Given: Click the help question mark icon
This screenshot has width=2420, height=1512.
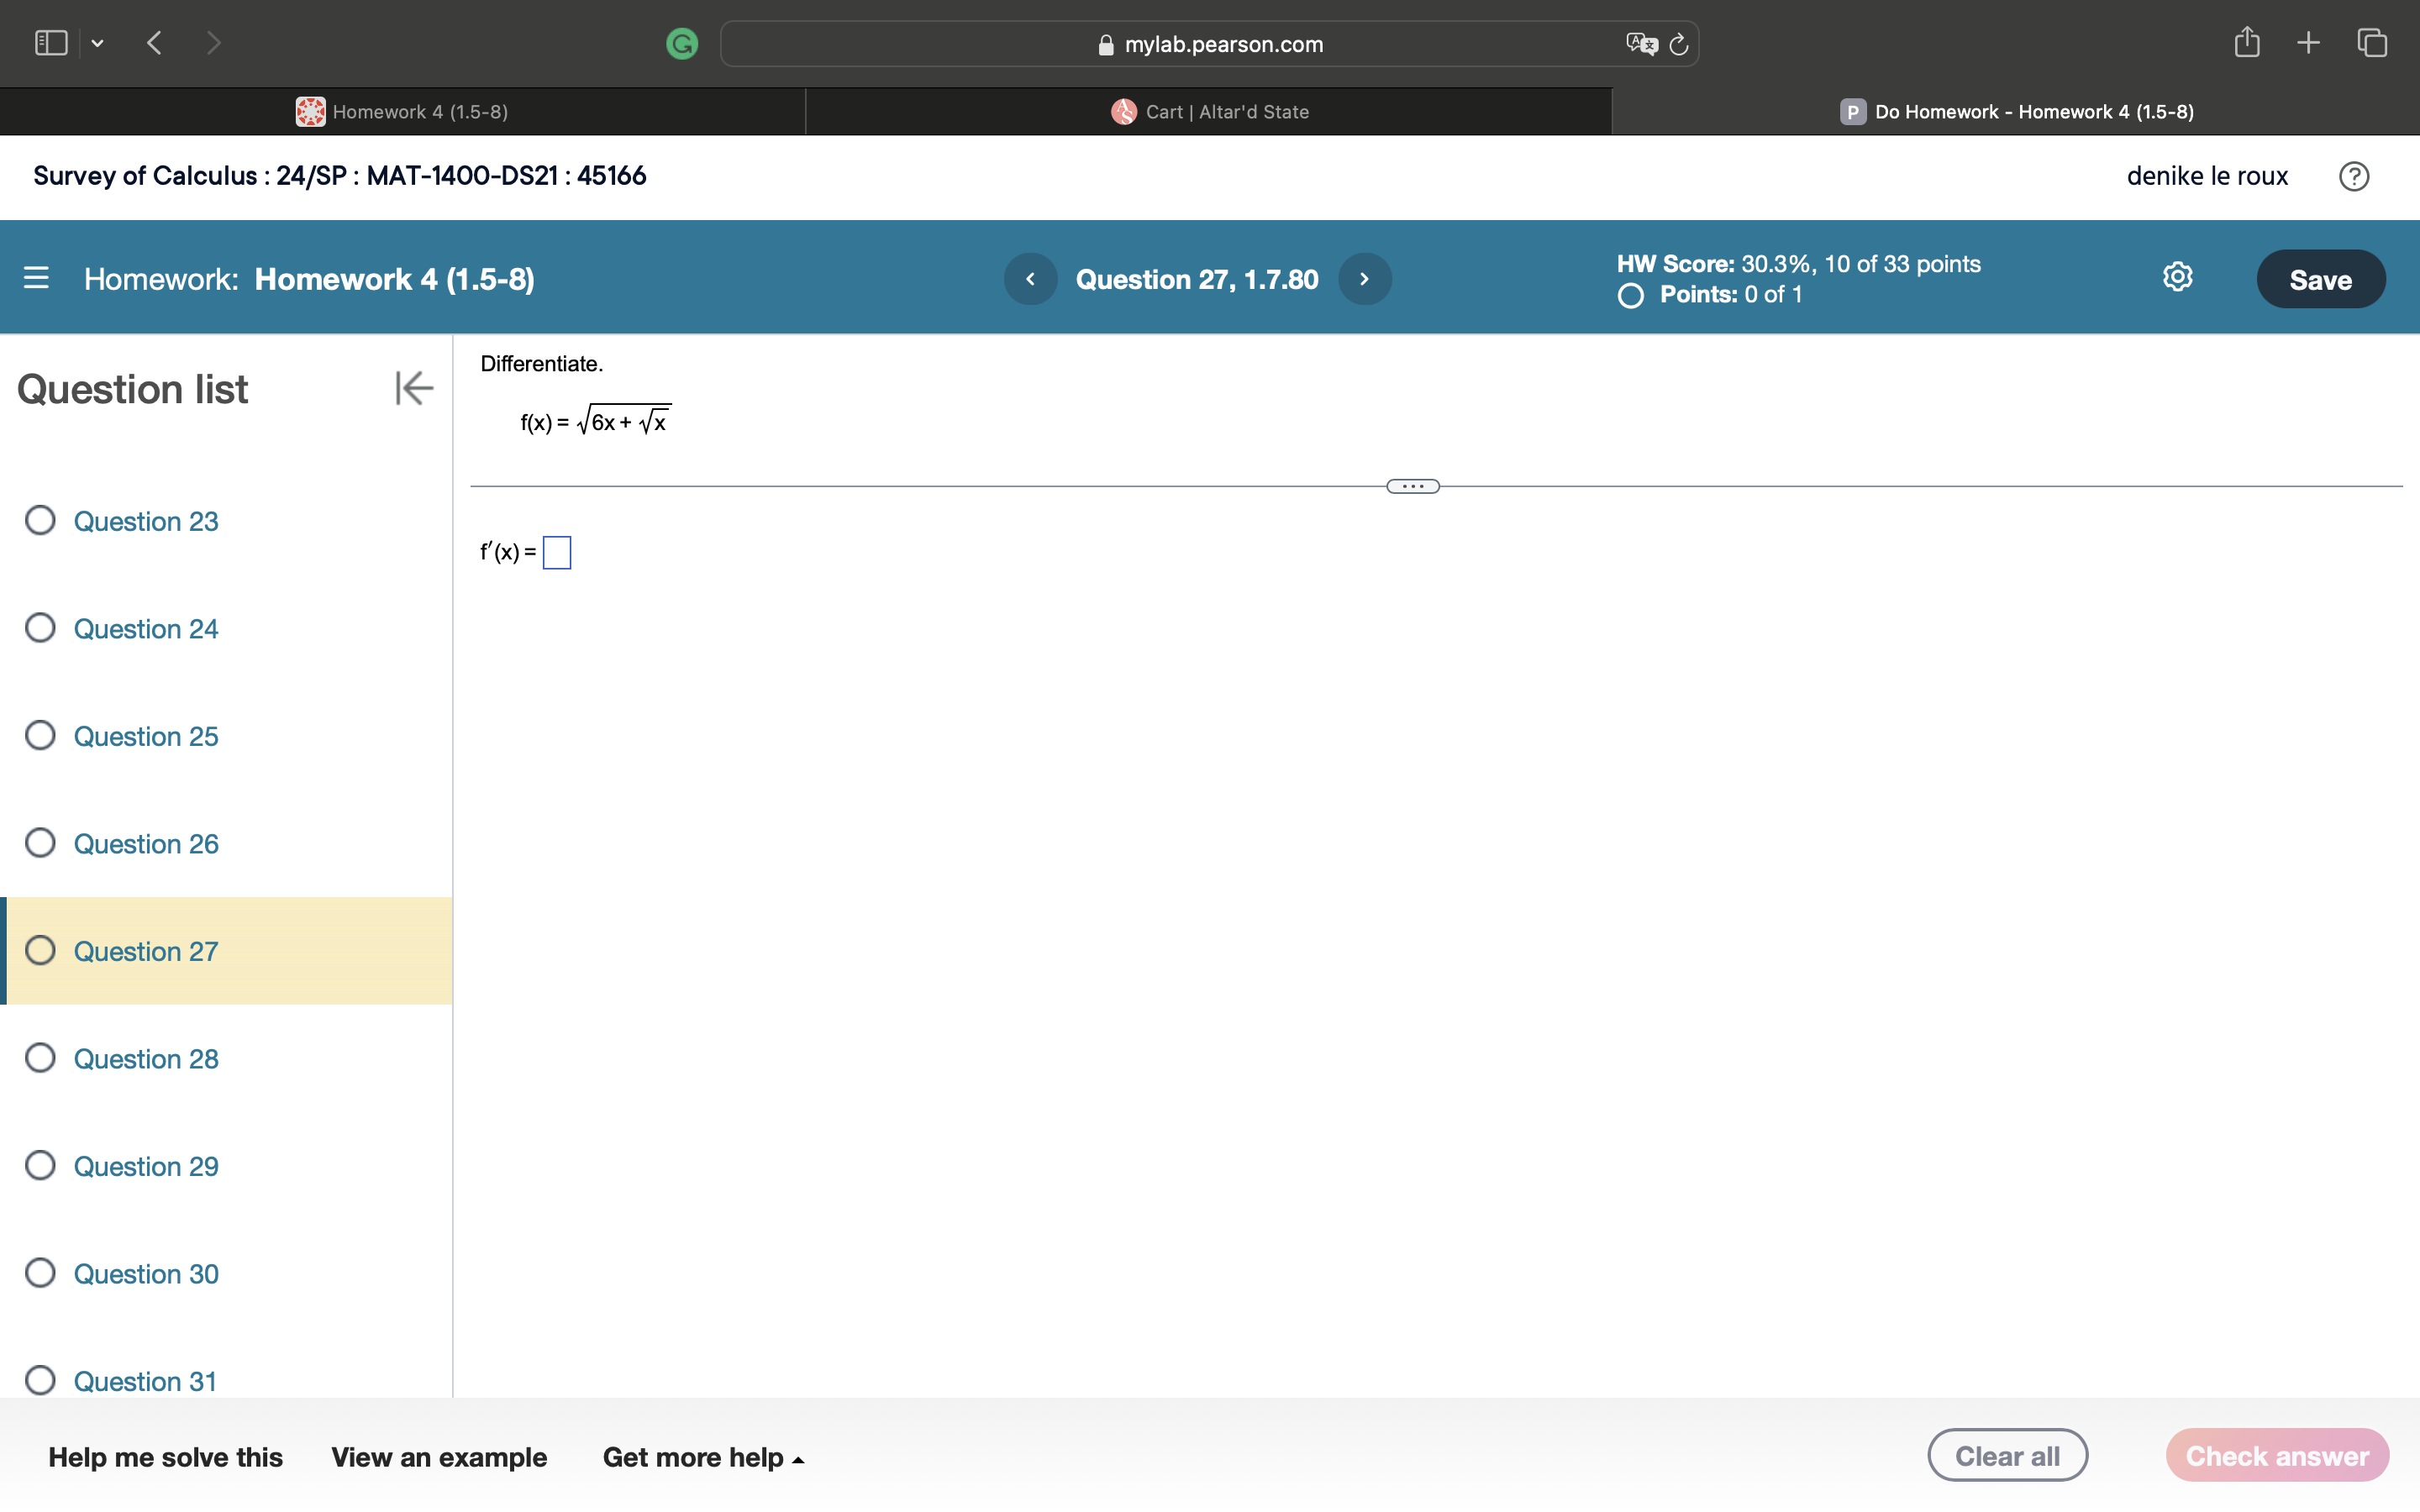Looking at the screenshot, I should [2353, 176].
